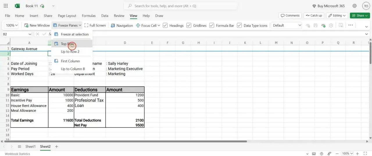Viewport: 372px width, 156px height.
Task: Click the Catch up button
Action: tap(314, 15)
